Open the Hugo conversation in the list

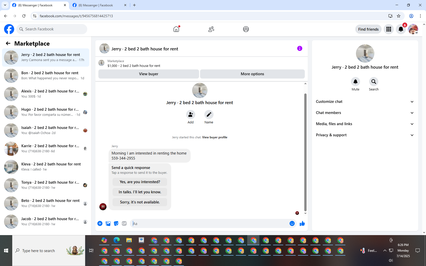pyautogui.click(x=46, y=112)
